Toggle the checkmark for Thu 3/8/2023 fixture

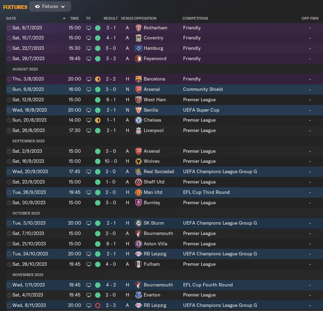point(9,79)
